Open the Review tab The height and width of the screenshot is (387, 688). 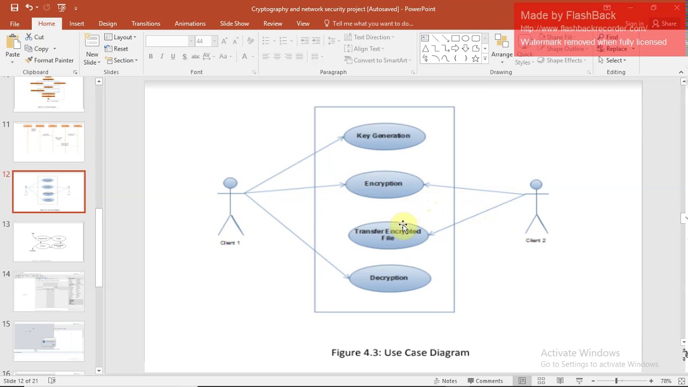point(273,24)
